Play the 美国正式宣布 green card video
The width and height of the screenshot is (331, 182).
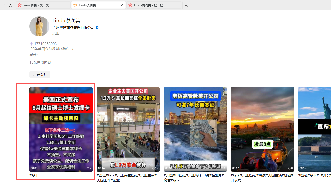click(61, 129)
